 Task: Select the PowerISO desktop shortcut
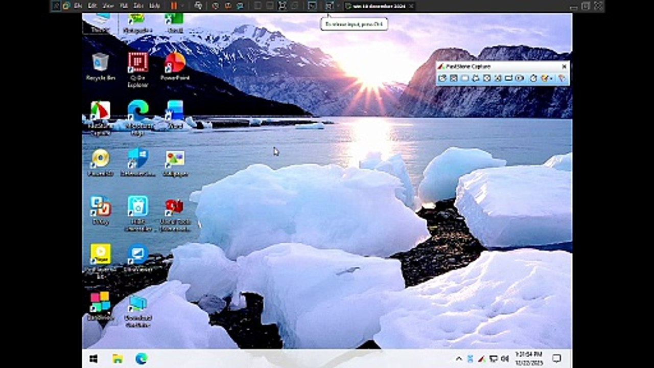100,163
